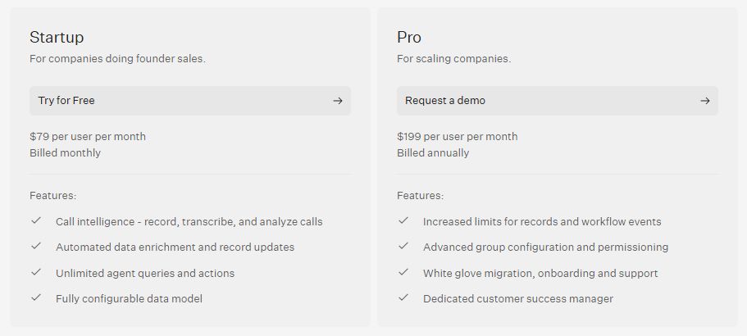Screen dimensions: 747x336
Task: Click checkmark next to Increased limits for records
Action: click(403, 220)
